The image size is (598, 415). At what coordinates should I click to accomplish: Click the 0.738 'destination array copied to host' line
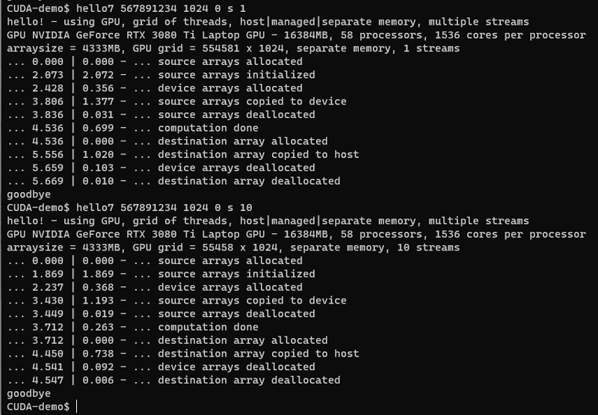182,354
